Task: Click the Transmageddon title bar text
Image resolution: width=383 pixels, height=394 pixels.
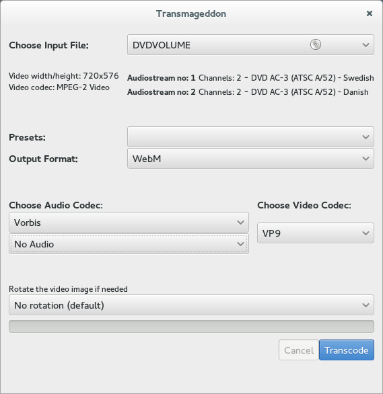Action: [x=191, y=13]
